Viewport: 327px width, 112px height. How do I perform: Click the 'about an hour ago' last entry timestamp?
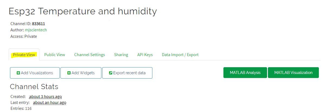50,103
